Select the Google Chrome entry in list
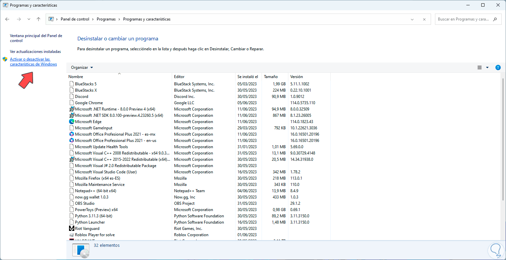Image resolution: width=506 pixels, height=260 pixels. (x=89, y=103)
